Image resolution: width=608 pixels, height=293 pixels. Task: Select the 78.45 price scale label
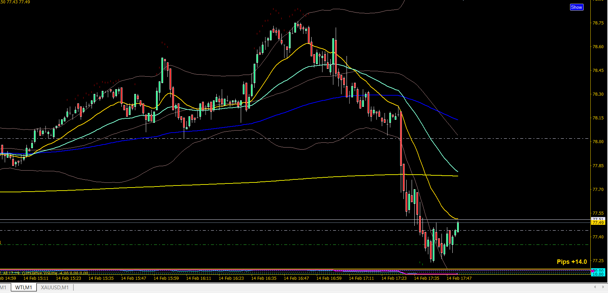click(x=598, y=71)
